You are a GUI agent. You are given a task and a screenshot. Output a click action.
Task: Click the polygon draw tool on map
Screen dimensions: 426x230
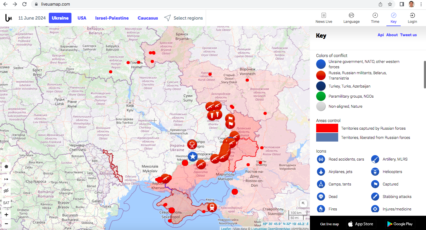(6, 166)
